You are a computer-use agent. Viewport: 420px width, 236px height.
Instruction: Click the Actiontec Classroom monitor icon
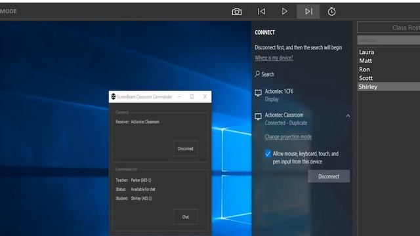tap(258, 117)
